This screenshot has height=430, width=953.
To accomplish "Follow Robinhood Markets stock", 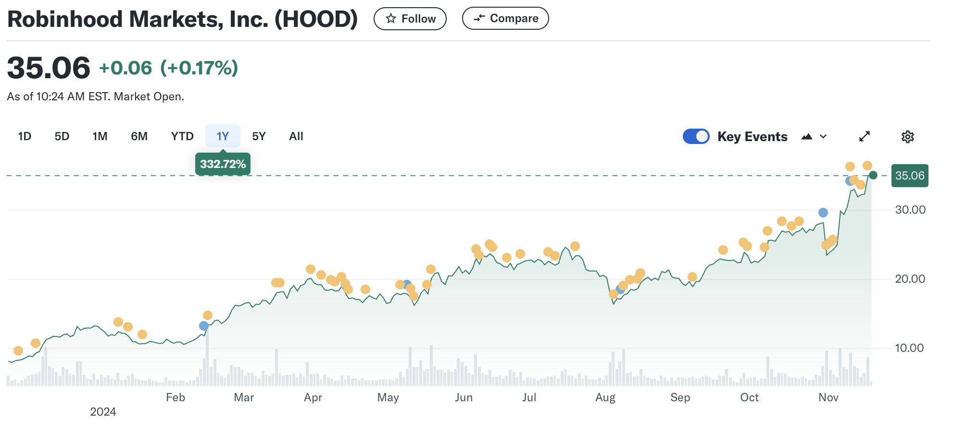I will click(x=410, y=19).
